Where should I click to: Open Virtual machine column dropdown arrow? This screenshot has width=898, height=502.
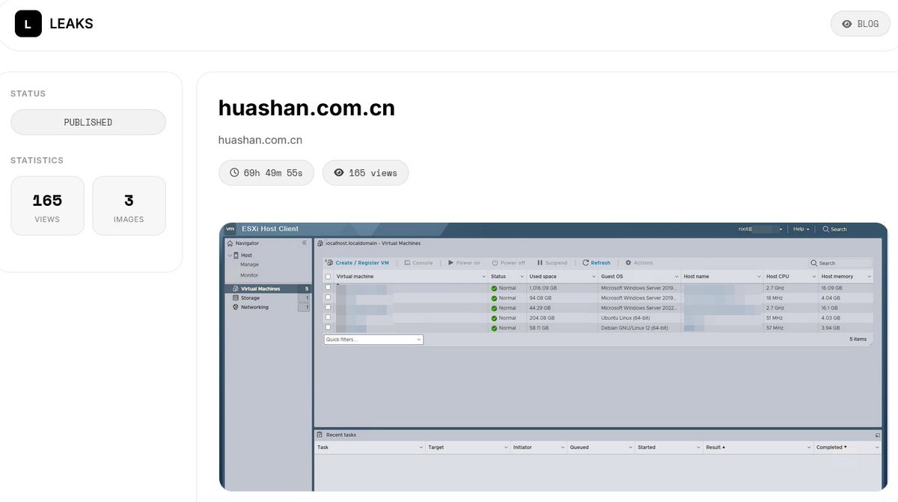(483, 277)
